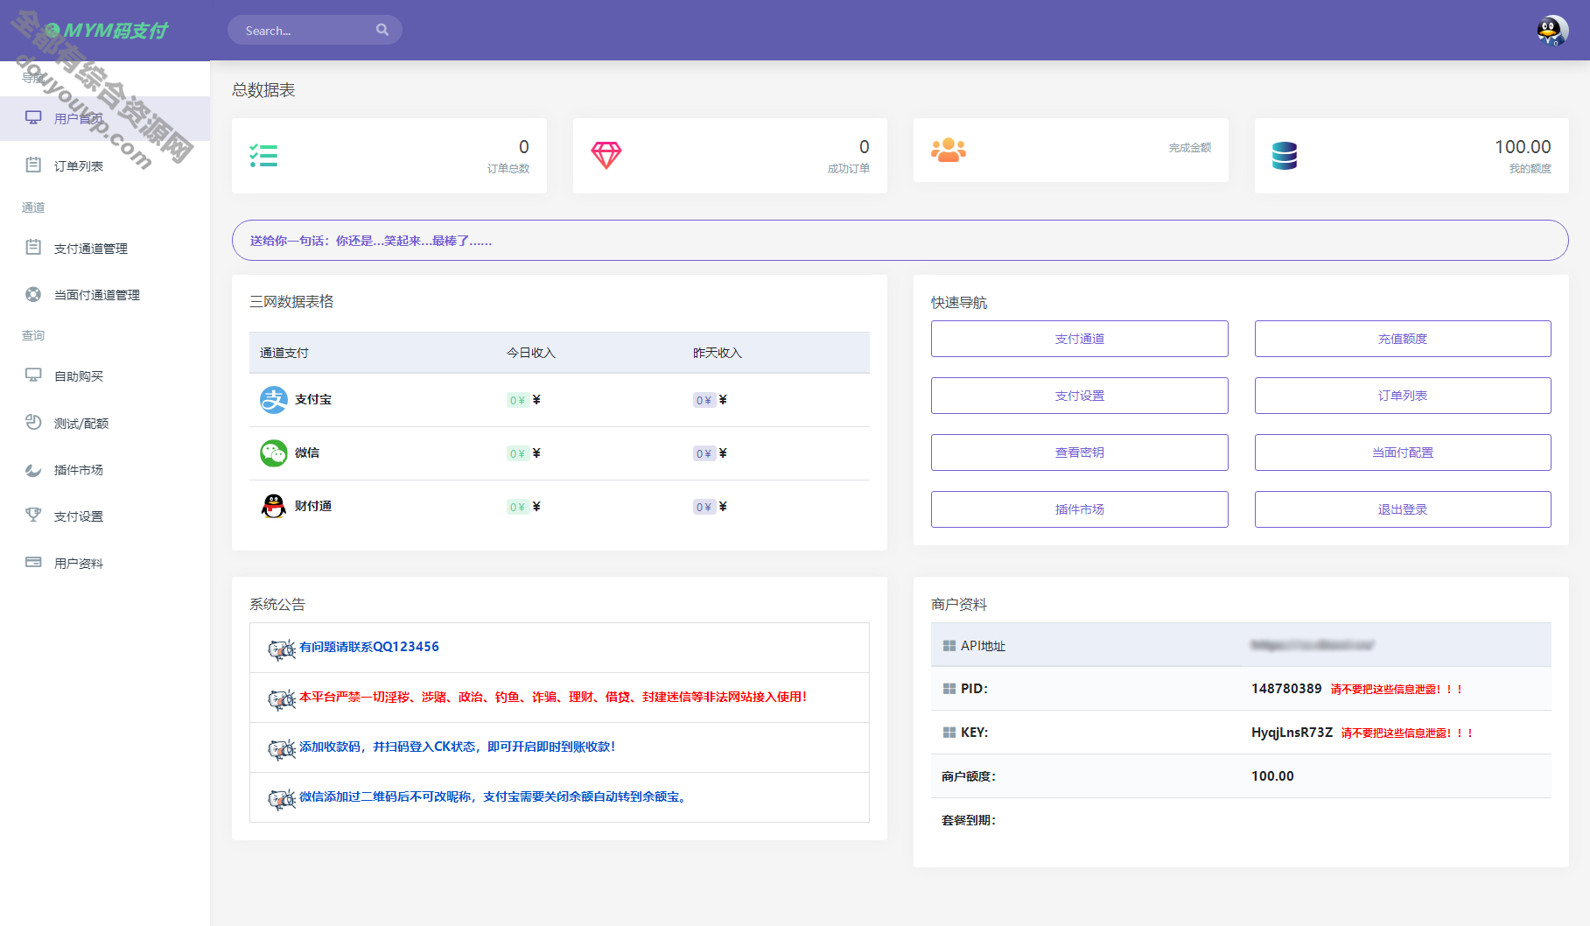Click the 支付通道 quick nav button
Image resolution: width=1590 pixels, height=926 pixels.
click(x=1079, y=339)
